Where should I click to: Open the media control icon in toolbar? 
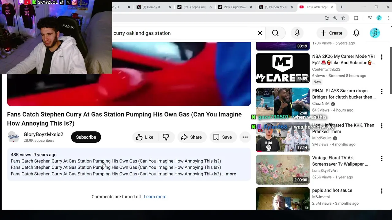tap(370, 18)
